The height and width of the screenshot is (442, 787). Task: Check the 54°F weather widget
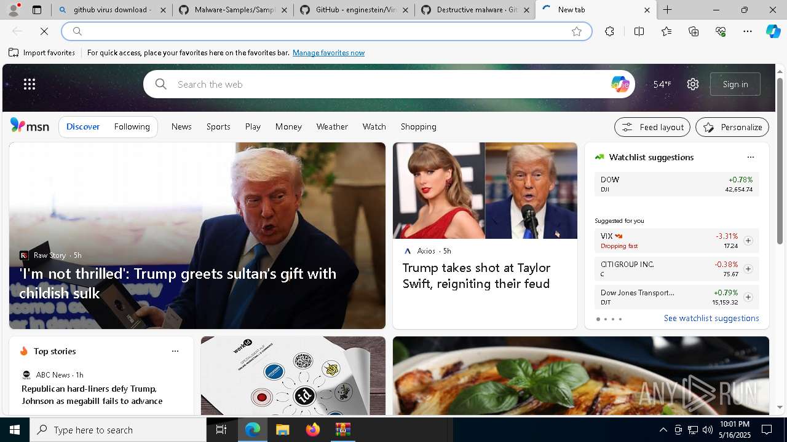(x=662, y=84)
